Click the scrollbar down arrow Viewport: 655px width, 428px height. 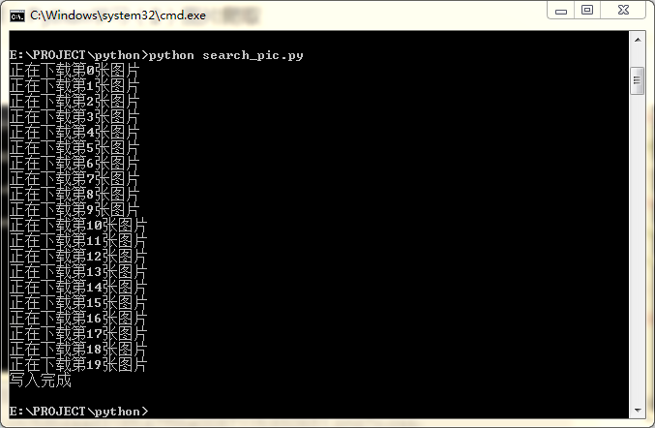[x=638, y=411]
